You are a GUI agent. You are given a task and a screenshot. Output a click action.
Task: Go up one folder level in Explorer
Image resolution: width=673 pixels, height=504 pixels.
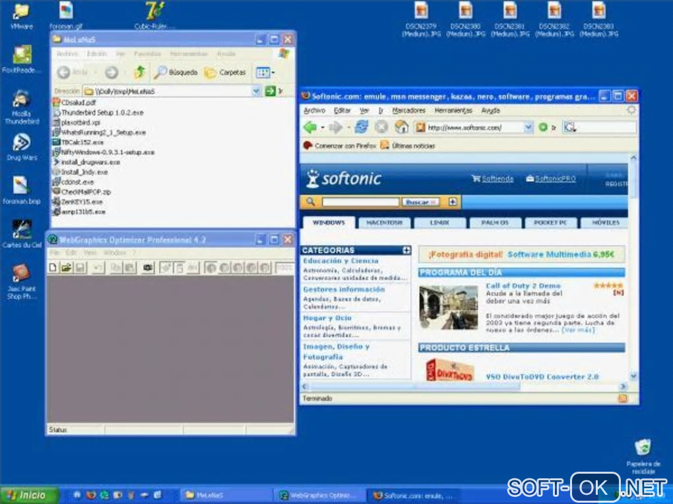(140, 72)
